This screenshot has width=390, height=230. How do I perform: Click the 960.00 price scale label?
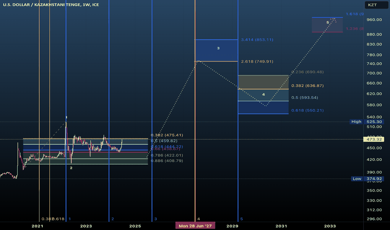[x=374, y=20]
